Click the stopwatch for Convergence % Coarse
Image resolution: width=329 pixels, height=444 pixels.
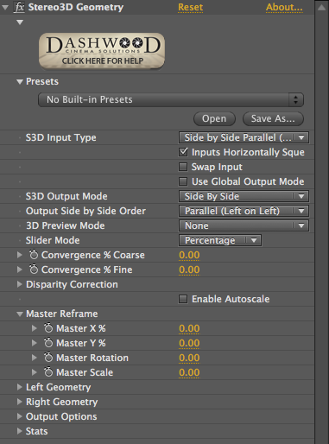34,254
